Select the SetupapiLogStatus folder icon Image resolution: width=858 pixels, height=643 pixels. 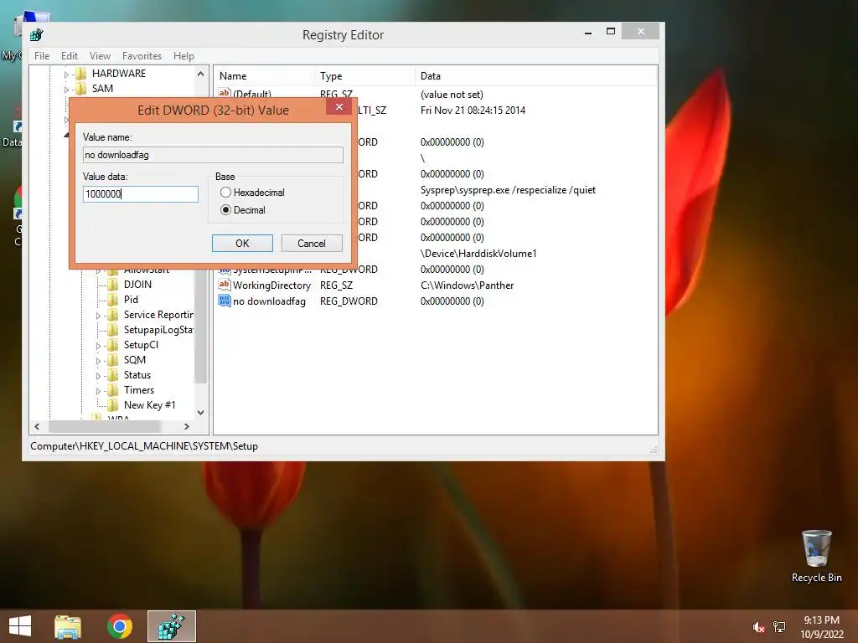coord(113,330)
